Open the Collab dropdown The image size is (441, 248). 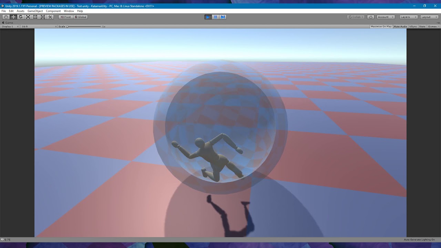coord(356,17)
